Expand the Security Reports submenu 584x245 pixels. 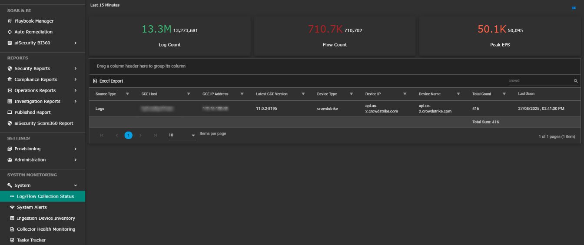click(76, 69)
